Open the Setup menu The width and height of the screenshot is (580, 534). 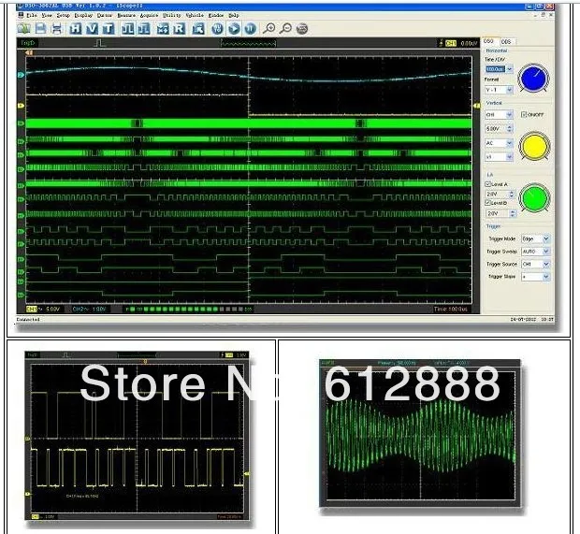(x=64, y=15)
